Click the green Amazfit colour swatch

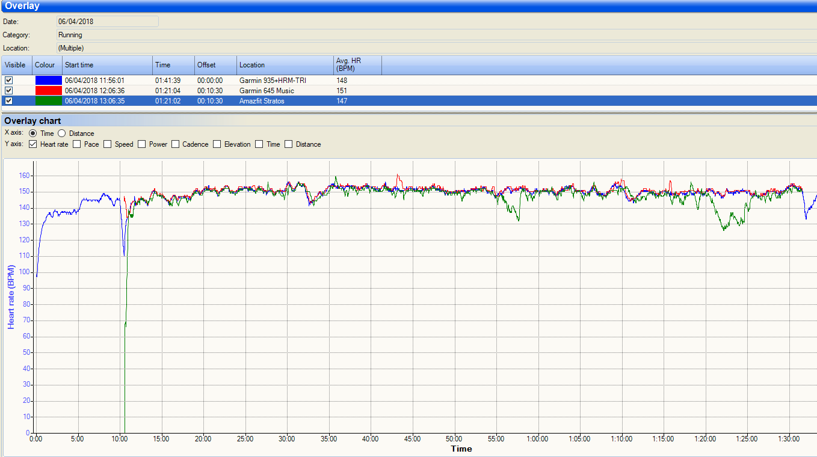point(48,101)
